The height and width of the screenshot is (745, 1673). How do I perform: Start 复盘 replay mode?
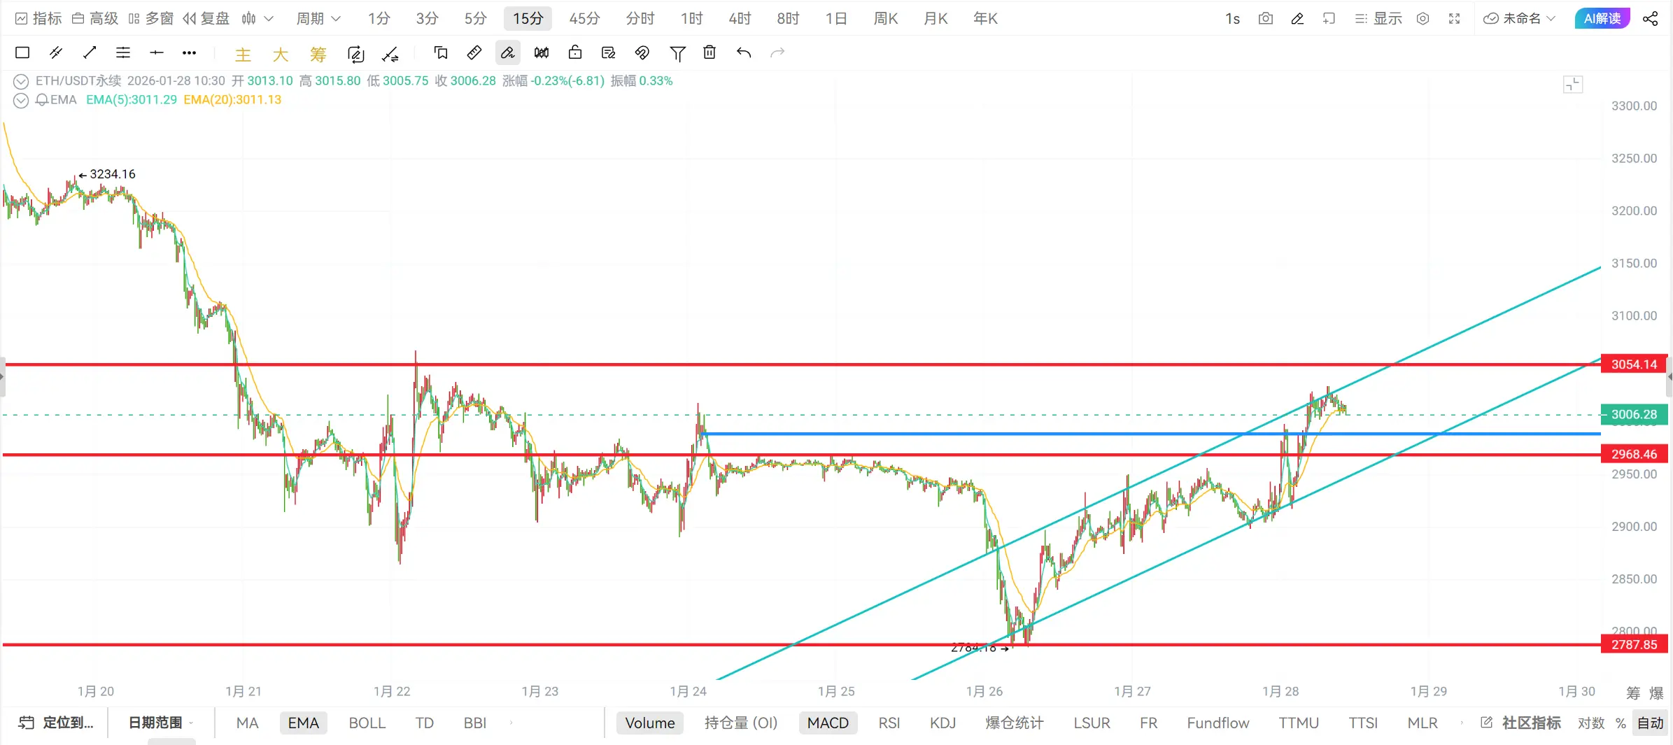(x=206, y=18)
